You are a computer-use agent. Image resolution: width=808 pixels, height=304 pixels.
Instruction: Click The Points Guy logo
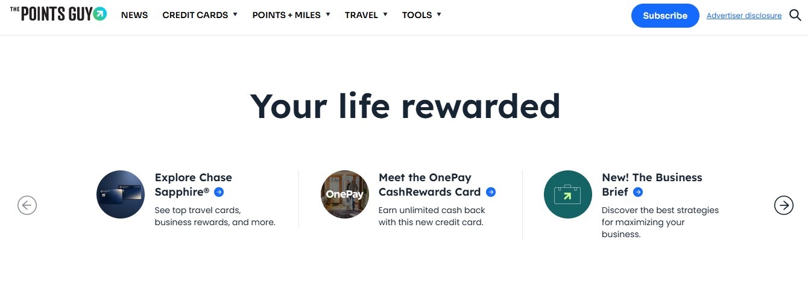(58, 14)
